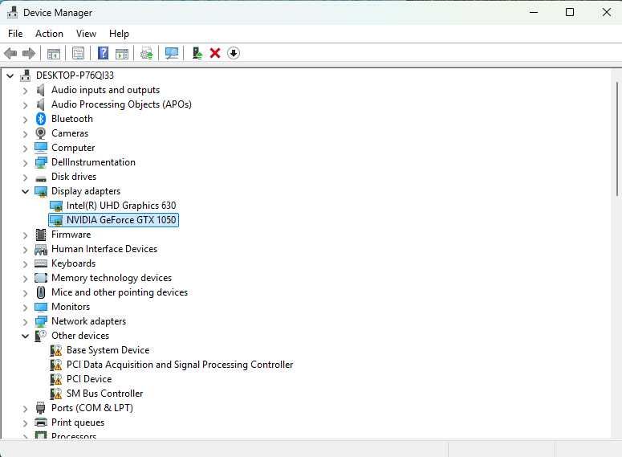This screenshot has height=457, width=622.
Task: Click the Enable device toolbar icon
Action: 197,53
